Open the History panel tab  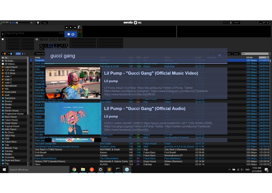coord(236,54)
